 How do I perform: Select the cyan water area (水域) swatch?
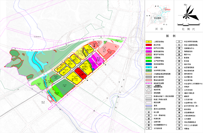(x=148, y=67)
